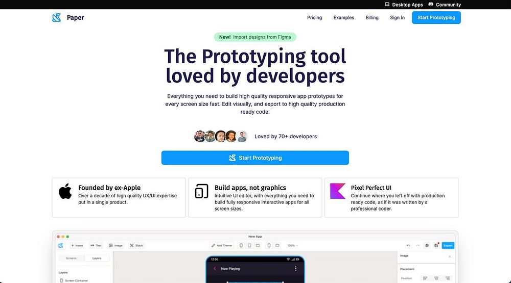Image resolution: width=511 pixels, height=283 pixels.
Task: Click the Paper bird logo icon
Action: click(56, 17)
